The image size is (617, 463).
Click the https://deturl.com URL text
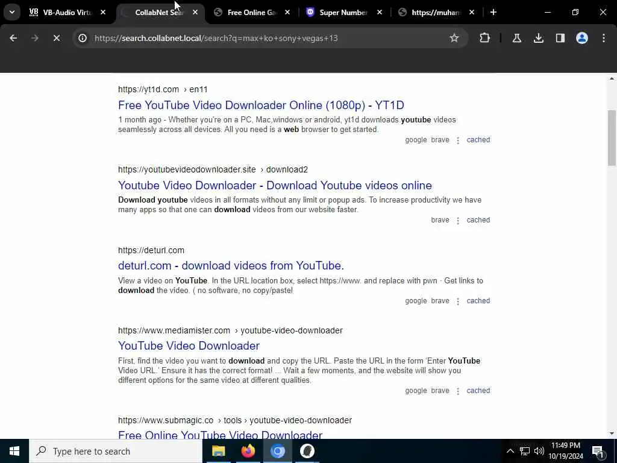click(151, 250)
